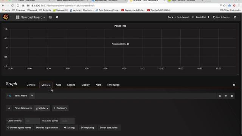The height and width of the screenshot is (136, 242).
Task: Switch to the Time range tab
Action: 113,85
